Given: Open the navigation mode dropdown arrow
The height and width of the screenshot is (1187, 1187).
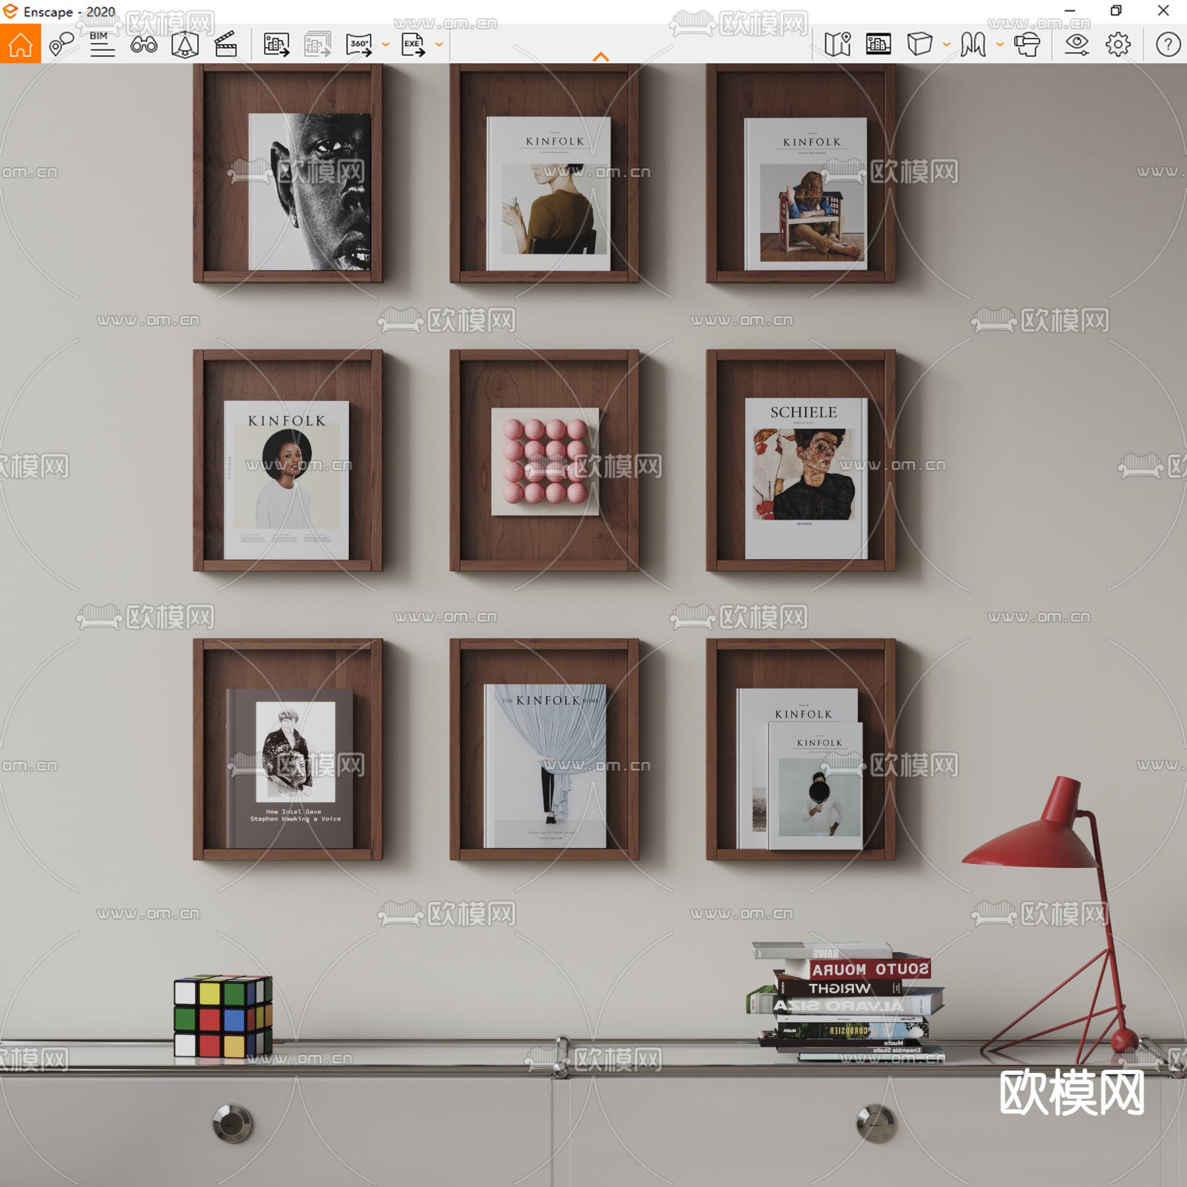Looking at the screenshot, I should pos(1000,45).
